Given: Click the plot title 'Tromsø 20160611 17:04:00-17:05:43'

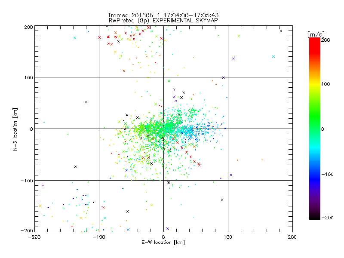Looking at the screenshot, I should 163,15.
